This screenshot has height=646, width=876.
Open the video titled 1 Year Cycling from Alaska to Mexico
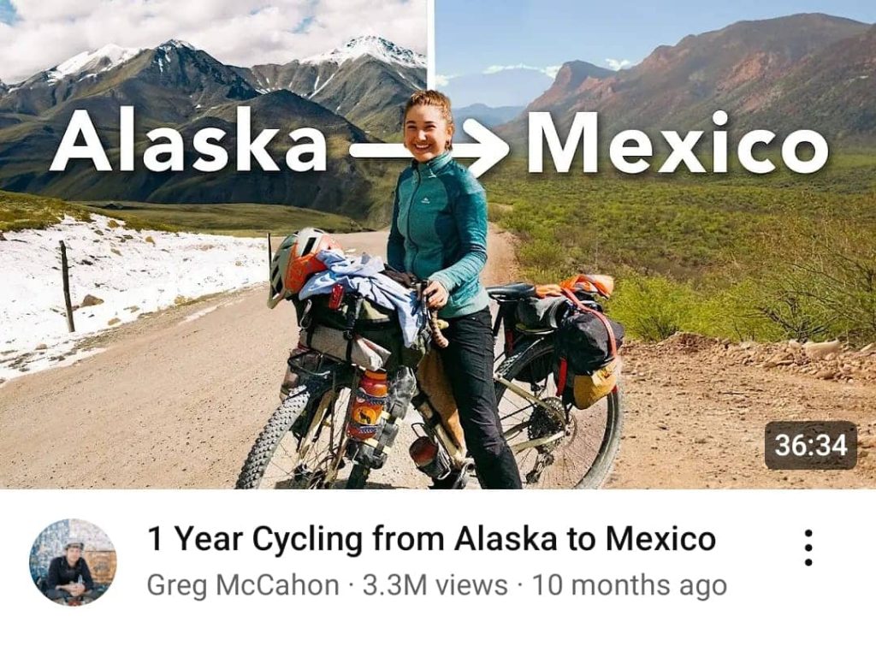pyautogui.click(x=431, y=539)
